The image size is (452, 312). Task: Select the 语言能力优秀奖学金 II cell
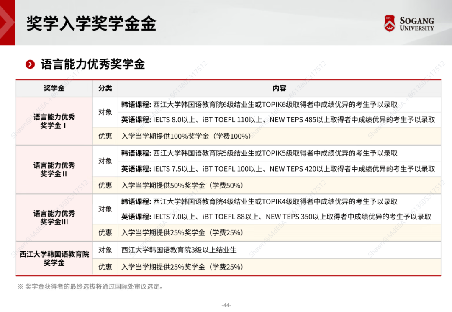[54, 170]
